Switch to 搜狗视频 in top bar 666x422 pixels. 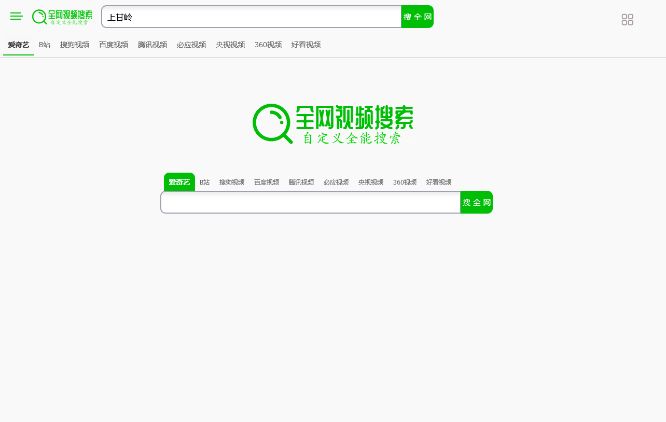pos(75,45)
